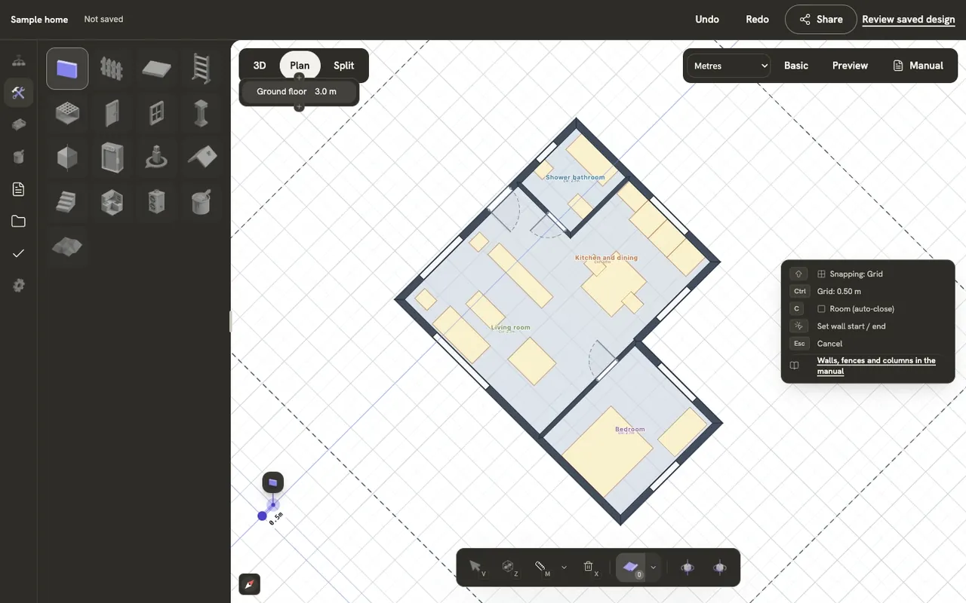966x603 pixels.
Task: Open the floors hierarchy sidebar icon
Action: (19, 61)
